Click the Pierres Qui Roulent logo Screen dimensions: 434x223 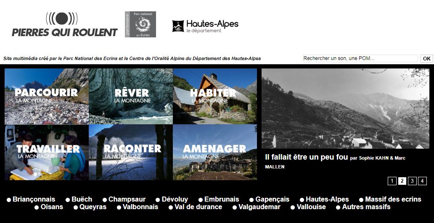[x=64, y=24]
